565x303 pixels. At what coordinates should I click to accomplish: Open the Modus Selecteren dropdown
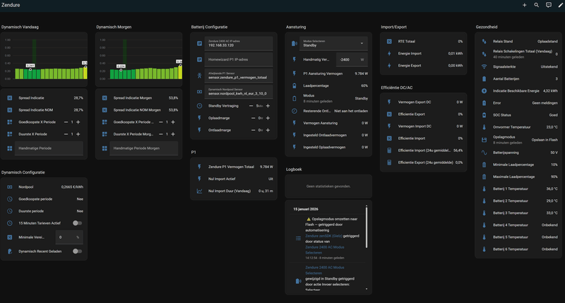pos(333,43)
